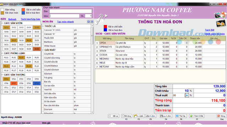
Task: Open the Thuế suất dropdown arrow
Action: coord(187,95)
